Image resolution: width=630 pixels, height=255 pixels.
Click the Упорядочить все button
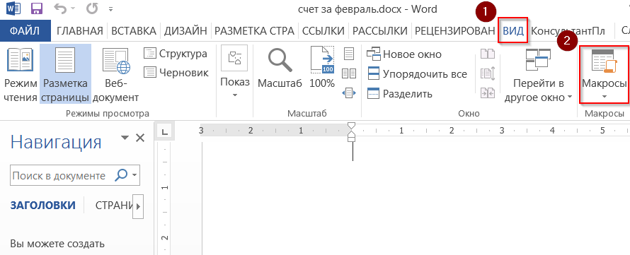point(417,74)
